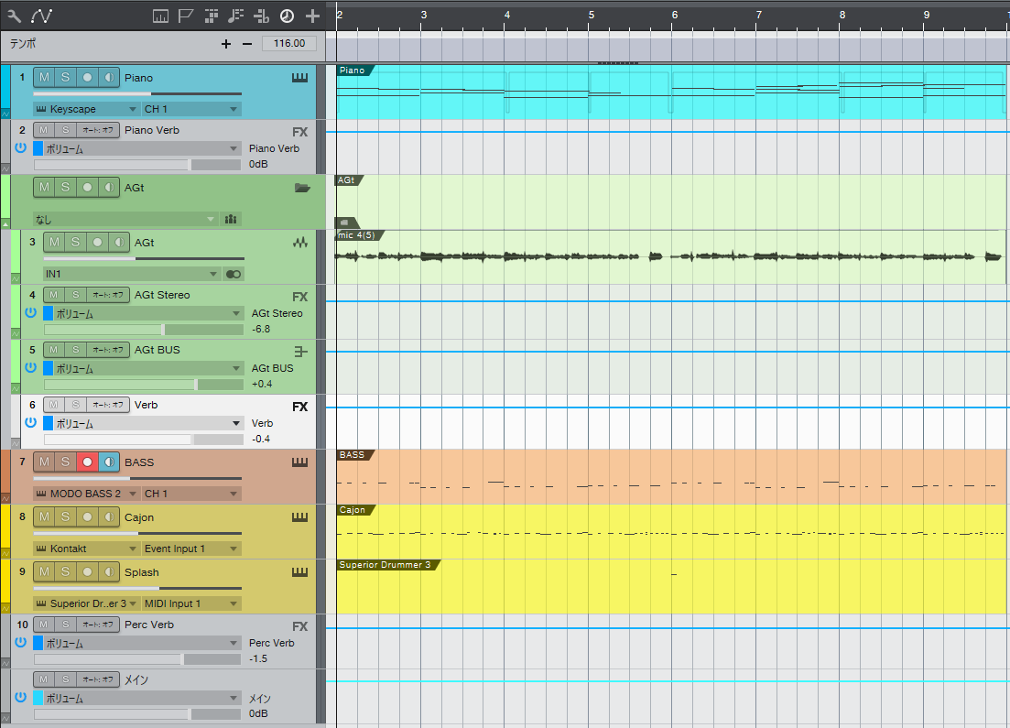Image resolution: width=1010 pixels, height=728 pixels.
Task: Select the Cajon instrument clip
Action: tap(670, 531)
